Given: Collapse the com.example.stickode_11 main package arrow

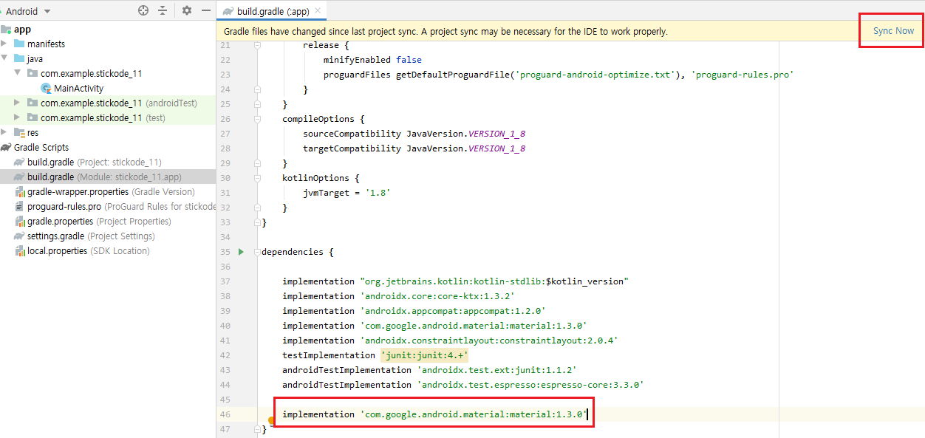Looking at the screenshot, I should point(17,74).
